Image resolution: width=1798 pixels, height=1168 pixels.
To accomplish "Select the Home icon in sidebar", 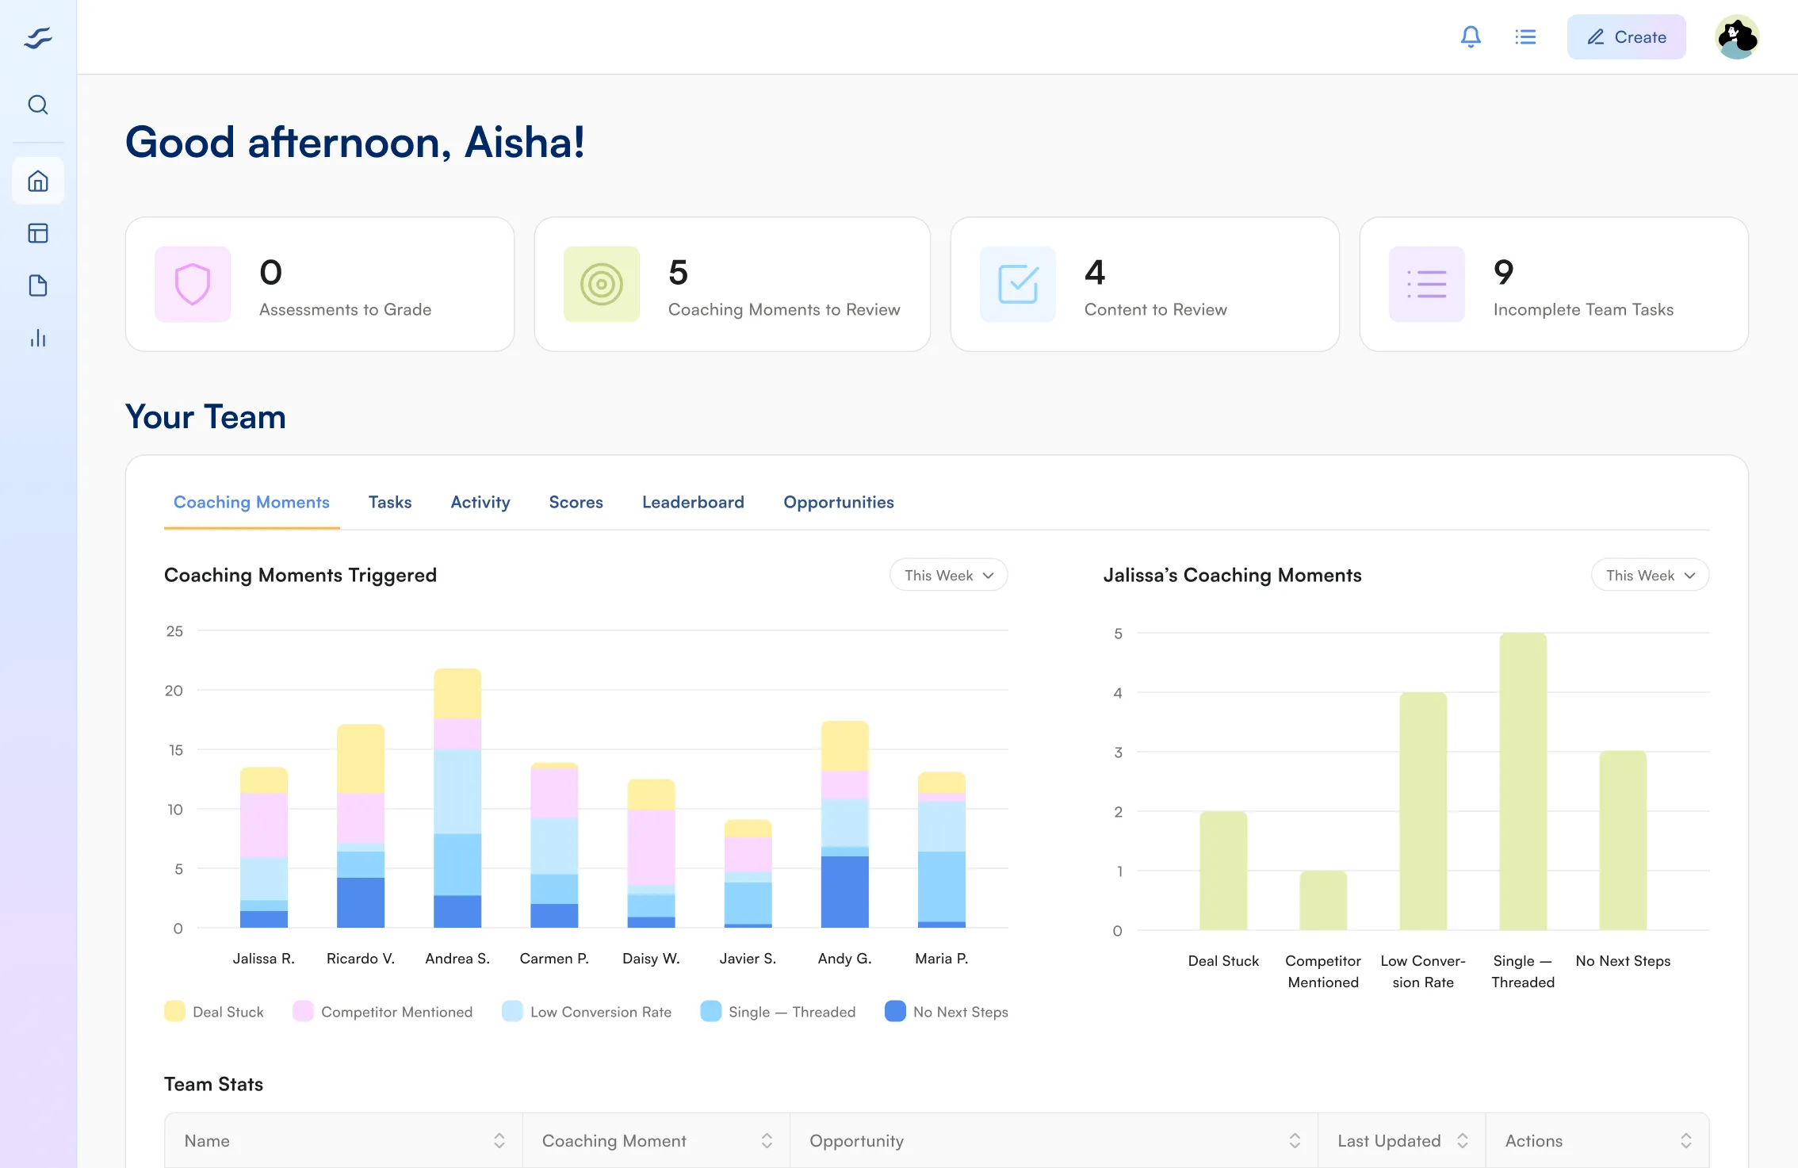I will tap(37, 180).
